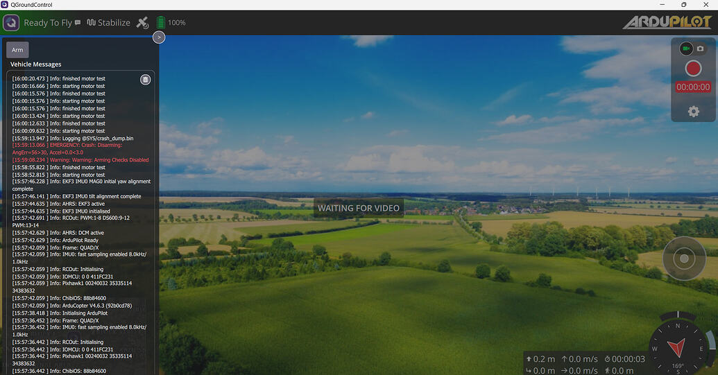This screenshot has width=718, height=375.
Task: Switch to video recording mode
Action: tap(686, 48)
